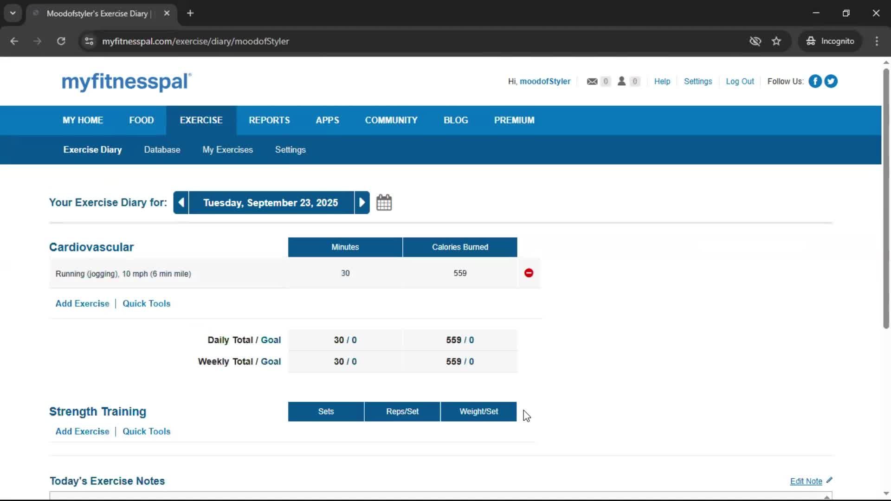Click the Minutes column header
This screenshot has height=501, width=891.
pyautogui.click(x=345, y=247)
